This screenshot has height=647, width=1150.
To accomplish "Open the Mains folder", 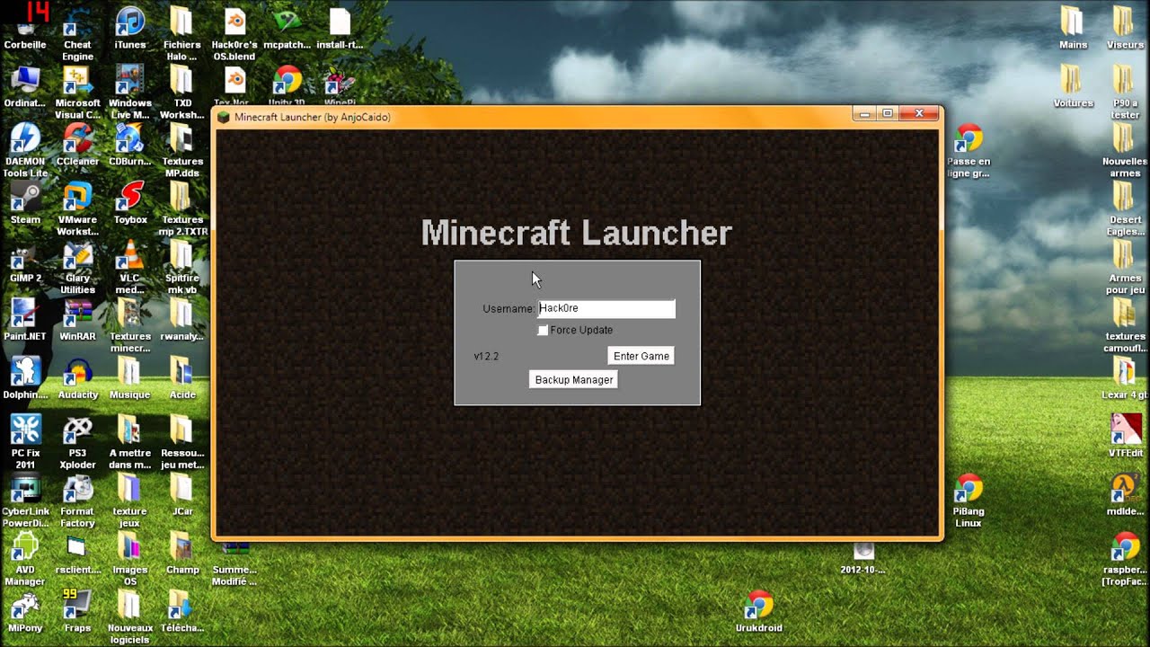I will [1073, 27].
